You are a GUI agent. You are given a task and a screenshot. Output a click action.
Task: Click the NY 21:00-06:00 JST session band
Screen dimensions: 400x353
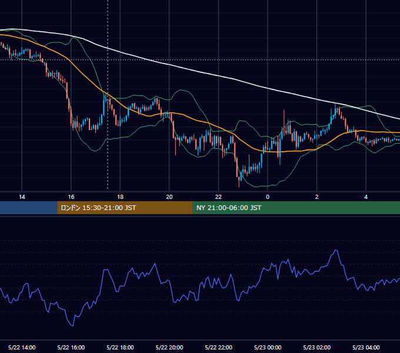click(x=296, y=208)
